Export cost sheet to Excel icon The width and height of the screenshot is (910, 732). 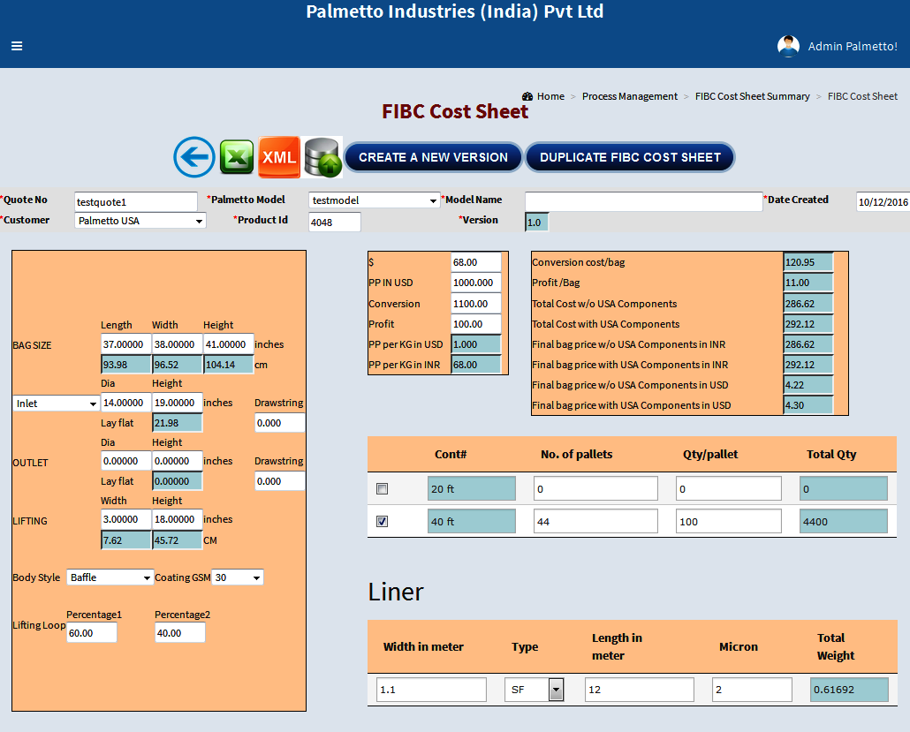(237, 157)
